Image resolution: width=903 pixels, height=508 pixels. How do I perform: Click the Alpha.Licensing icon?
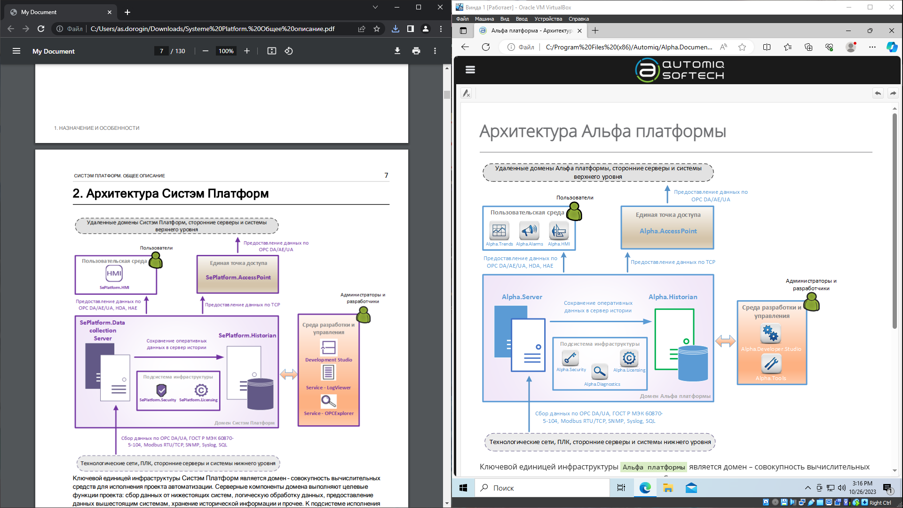click(629, 358)
